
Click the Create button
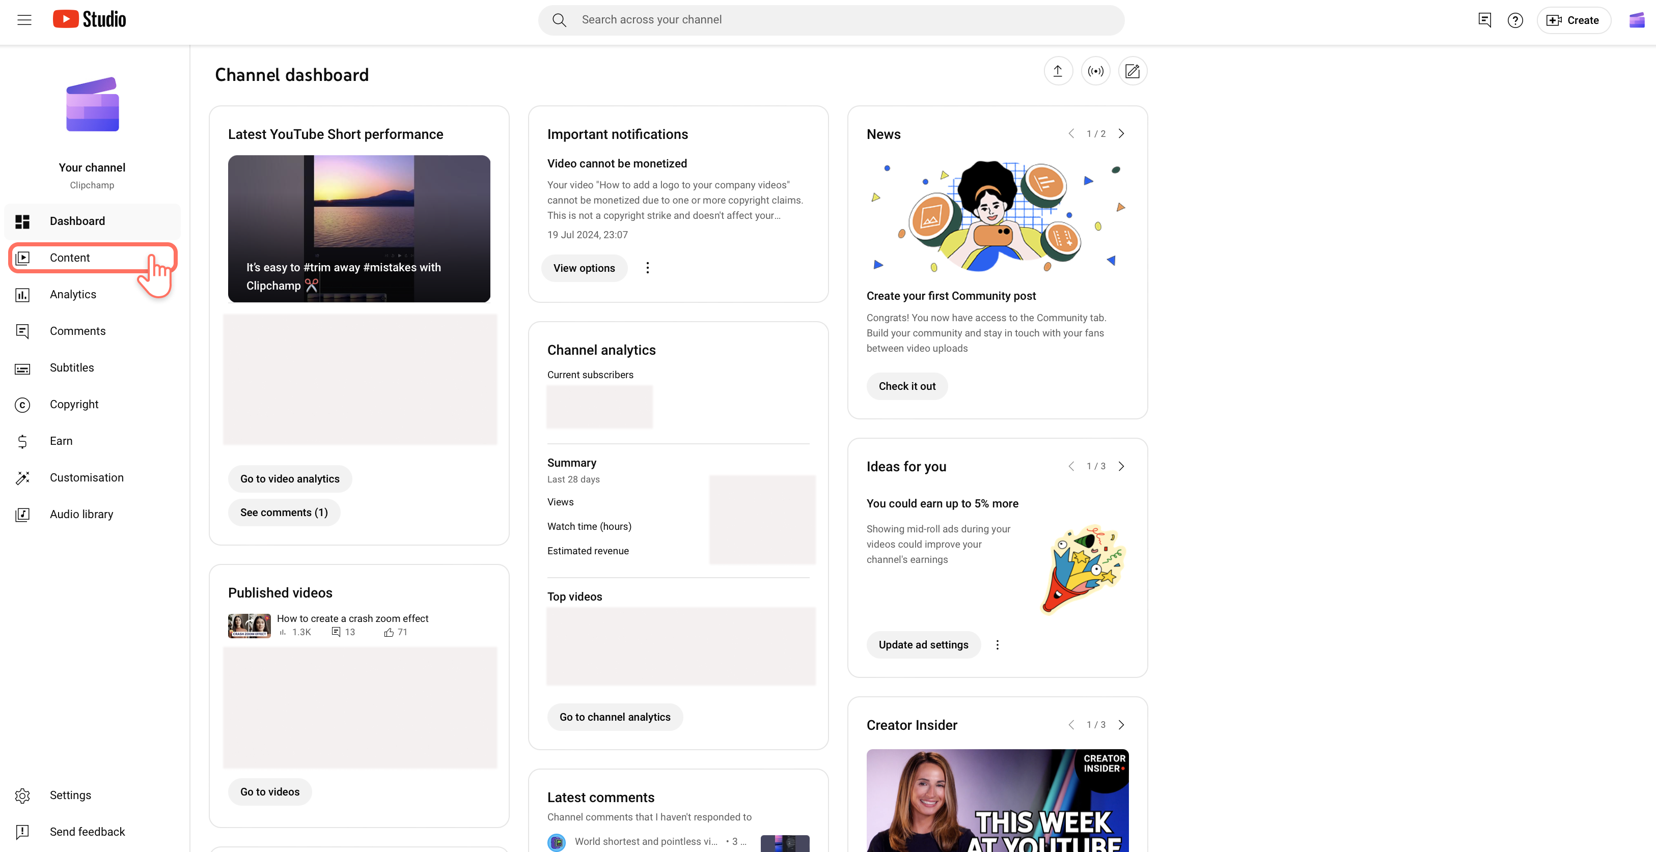point(1574,20)
